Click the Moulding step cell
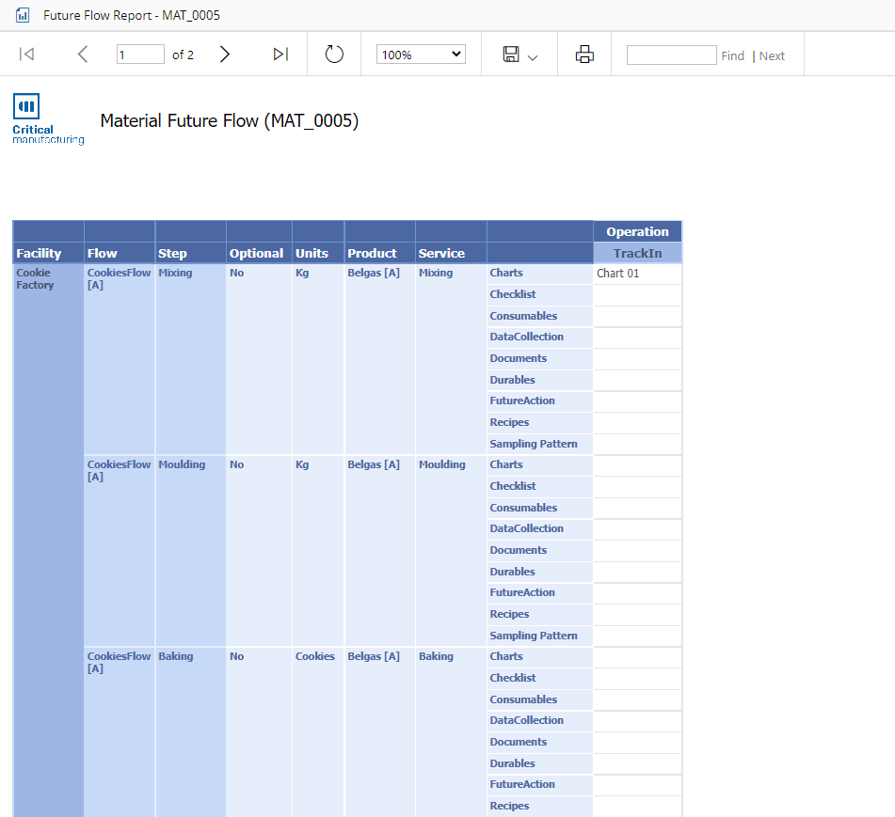 coord(182,464)
